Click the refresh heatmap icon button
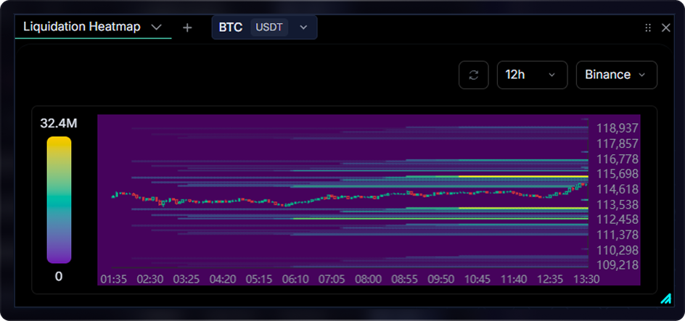 474,75
